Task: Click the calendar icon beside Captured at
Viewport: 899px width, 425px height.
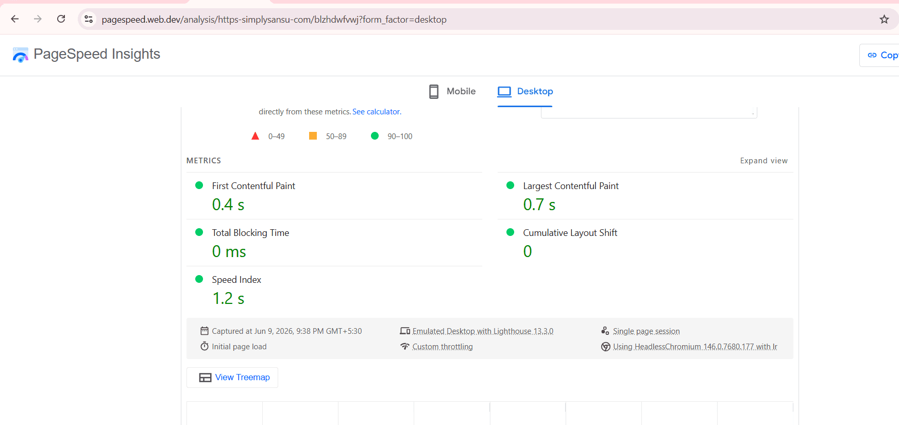Action: (x=205, y=331)
